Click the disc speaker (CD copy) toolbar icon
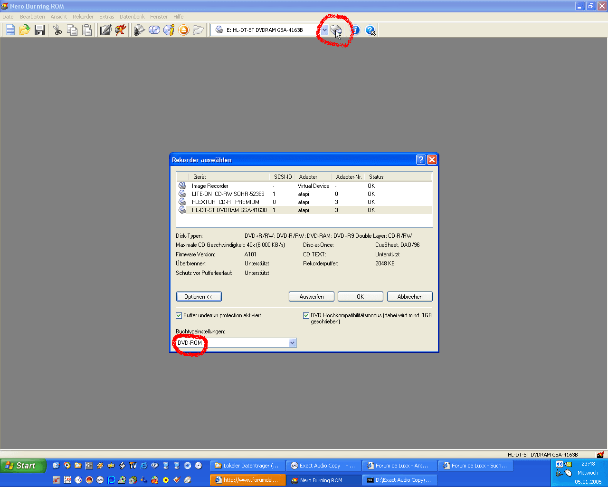 pos(139,30)
